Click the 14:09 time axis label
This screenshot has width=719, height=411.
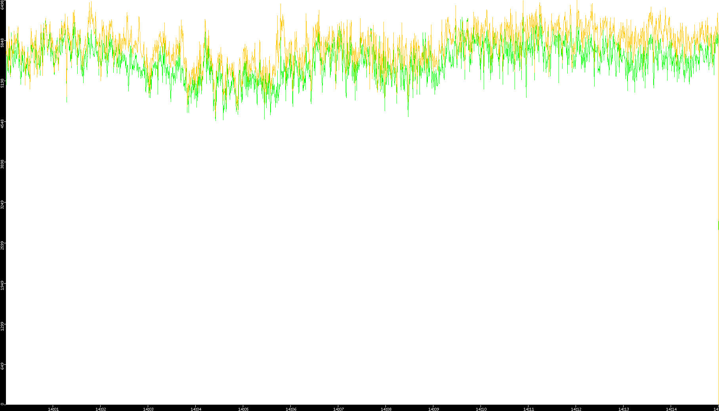pos(433,409)
